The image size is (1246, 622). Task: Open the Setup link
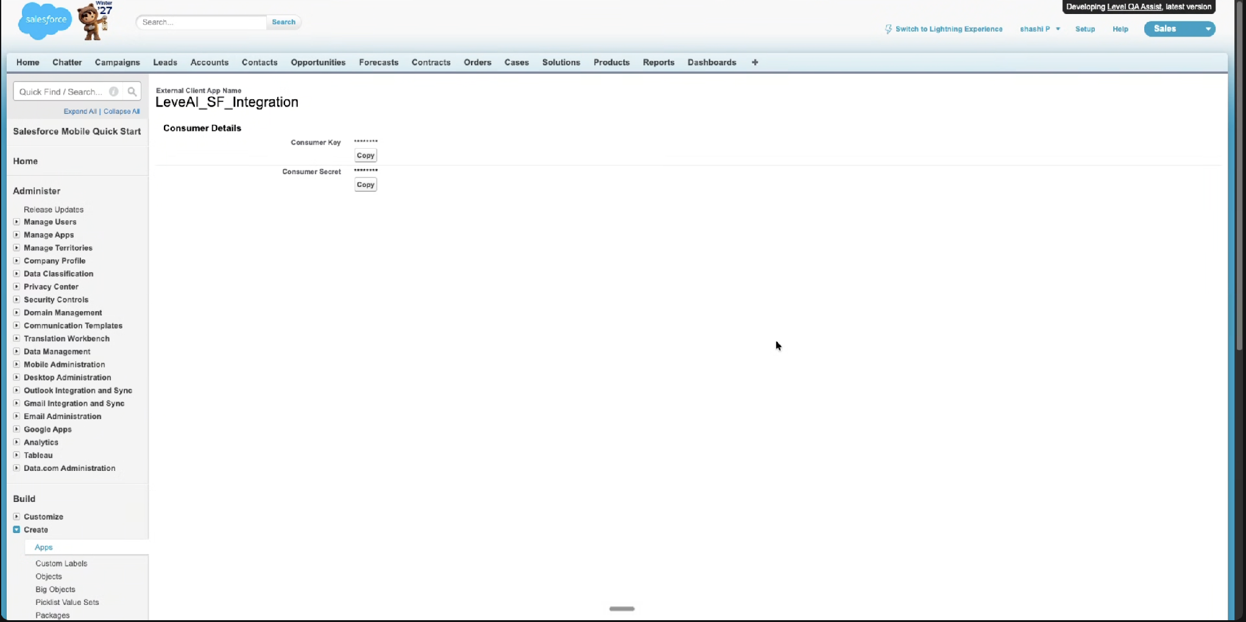coord(1085,29)
